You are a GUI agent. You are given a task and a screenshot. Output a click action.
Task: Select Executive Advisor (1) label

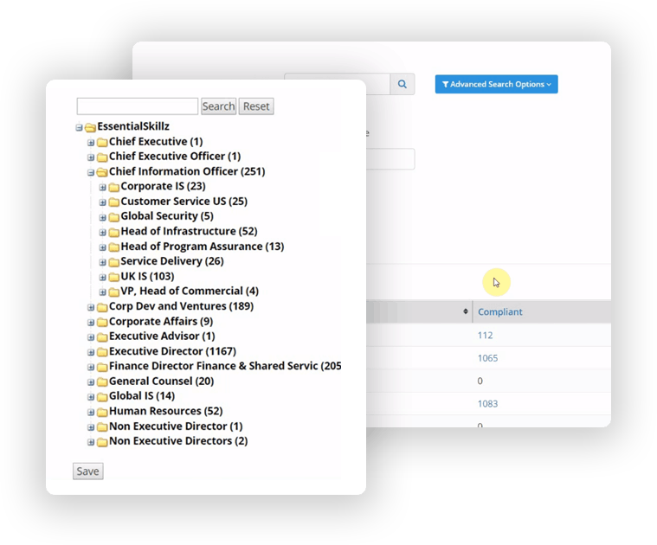(x=162, y=337)
